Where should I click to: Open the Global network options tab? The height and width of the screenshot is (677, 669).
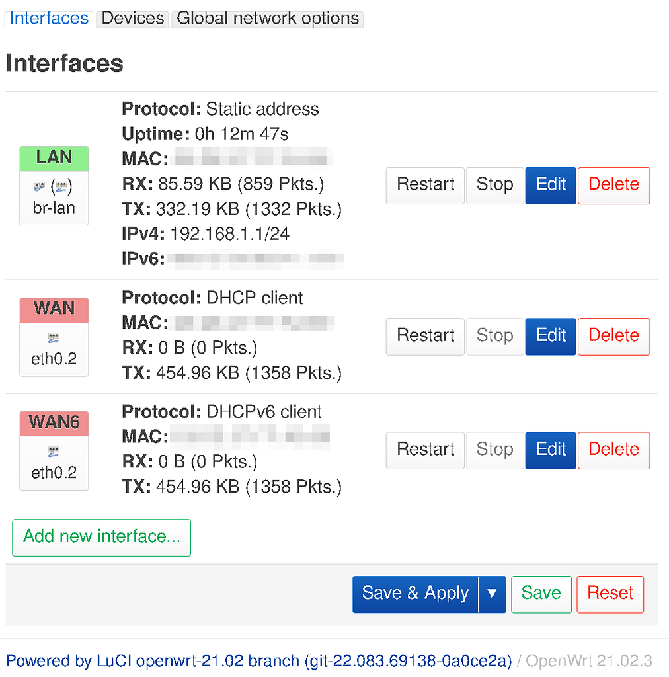[267, 18]
